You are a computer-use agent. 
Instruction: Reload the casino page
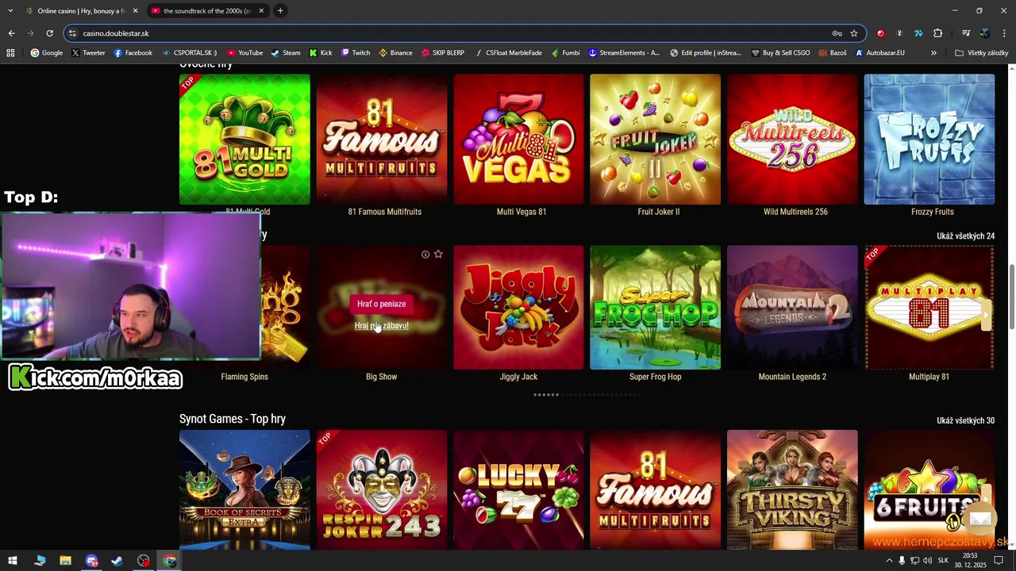49,33
